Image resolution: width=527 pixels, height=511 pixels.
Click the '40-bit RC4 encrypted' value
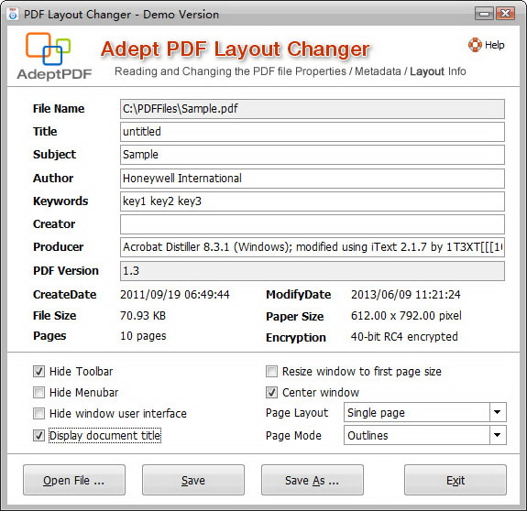(404, 337)
